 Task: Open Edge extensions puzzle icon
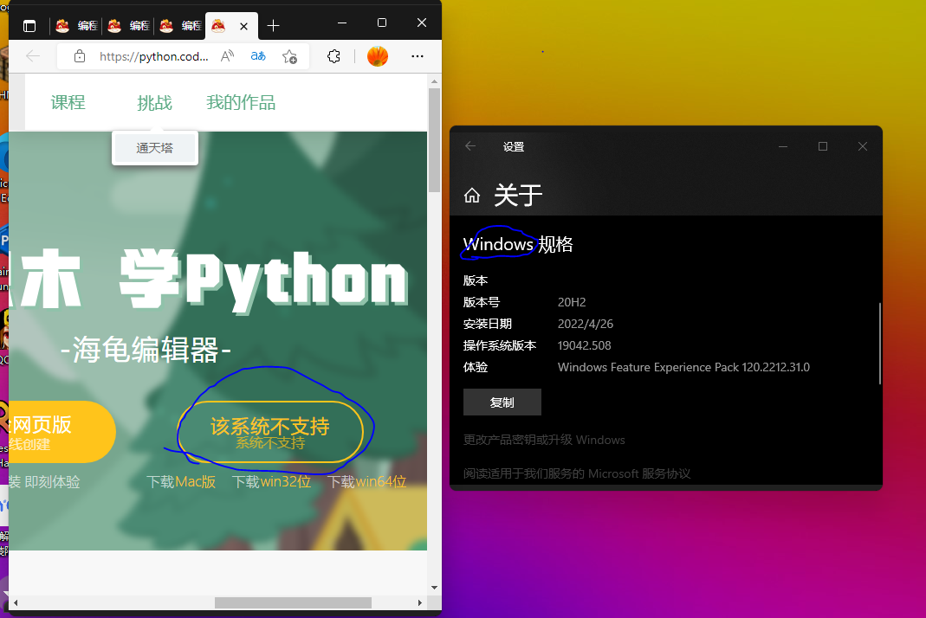pos(333,56)
